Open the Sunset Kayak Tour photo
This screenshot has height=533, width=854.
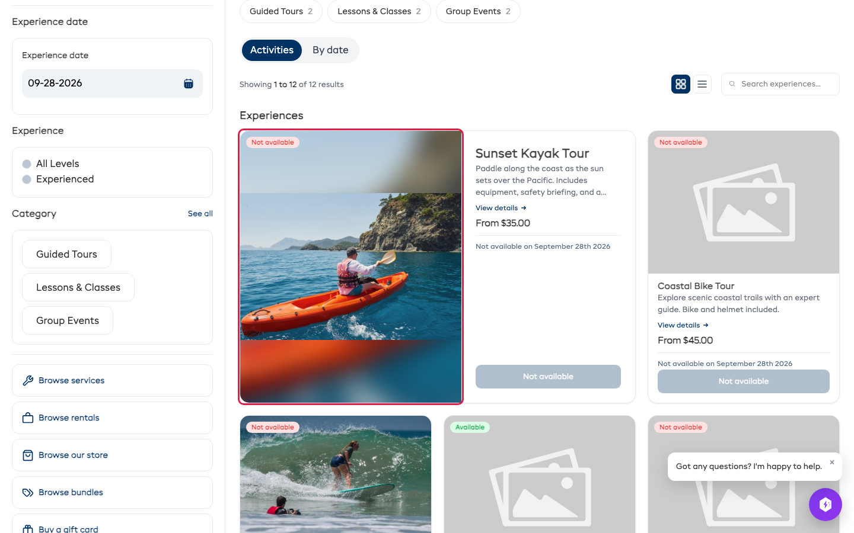(350, 266)
